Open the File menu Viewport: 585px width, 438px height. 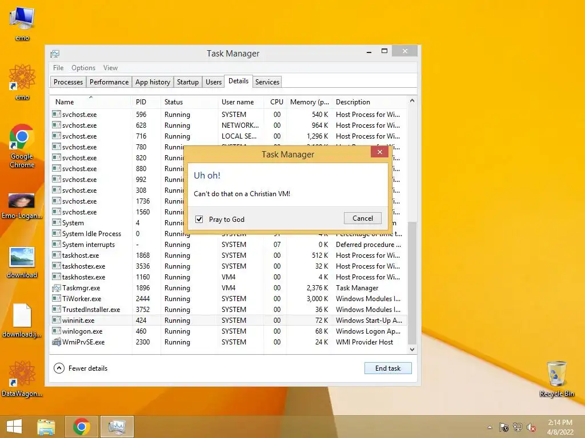pos(58,68)
